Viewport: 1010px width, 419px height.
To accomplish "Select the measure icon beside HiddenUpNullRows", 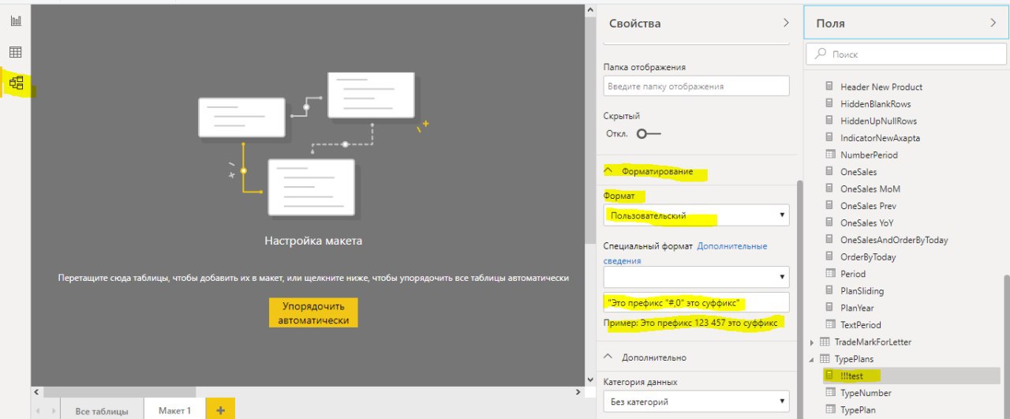I will (x=829, y=121).
